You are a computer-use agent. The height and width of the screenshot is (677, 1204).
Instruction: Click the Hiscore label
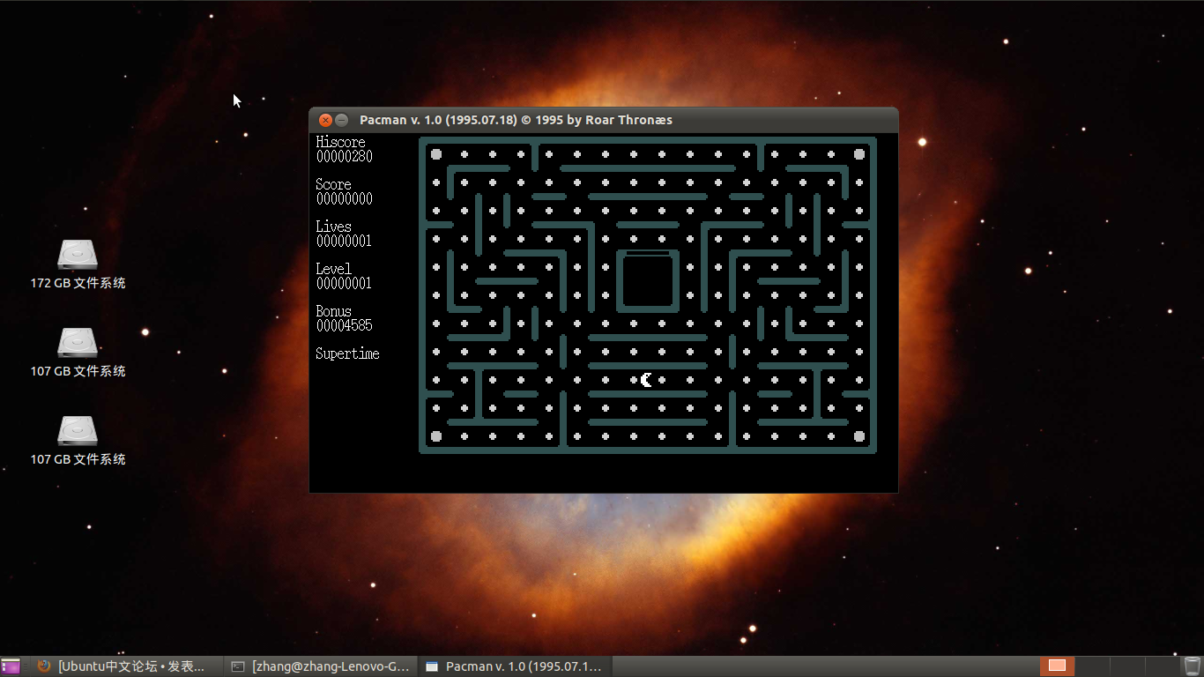pyautogui.click(x=340, y=142)
